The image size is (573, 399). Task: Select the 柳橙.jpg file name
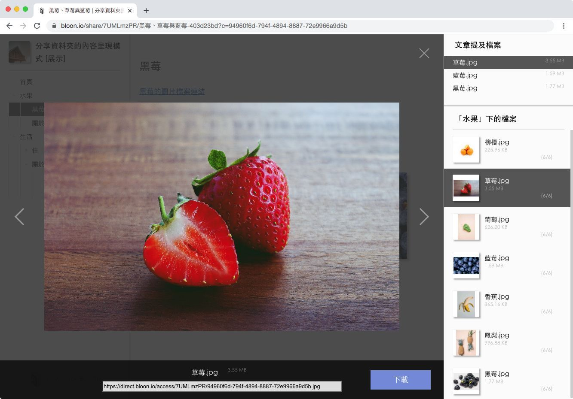click(x=497, y=142)
